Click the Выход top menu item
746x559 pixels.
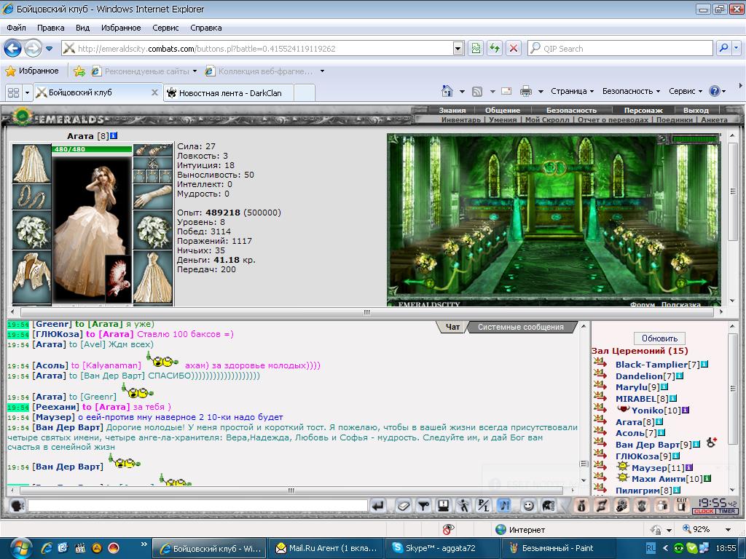(696, 111)
